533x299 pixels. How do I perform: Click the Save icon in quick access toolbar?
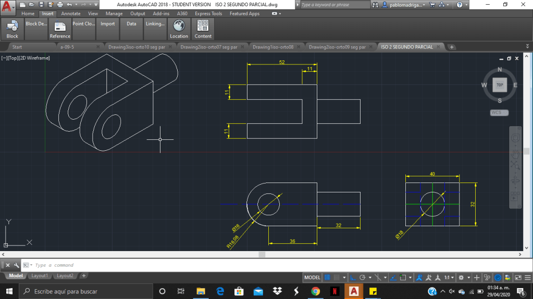coord(41,4)
